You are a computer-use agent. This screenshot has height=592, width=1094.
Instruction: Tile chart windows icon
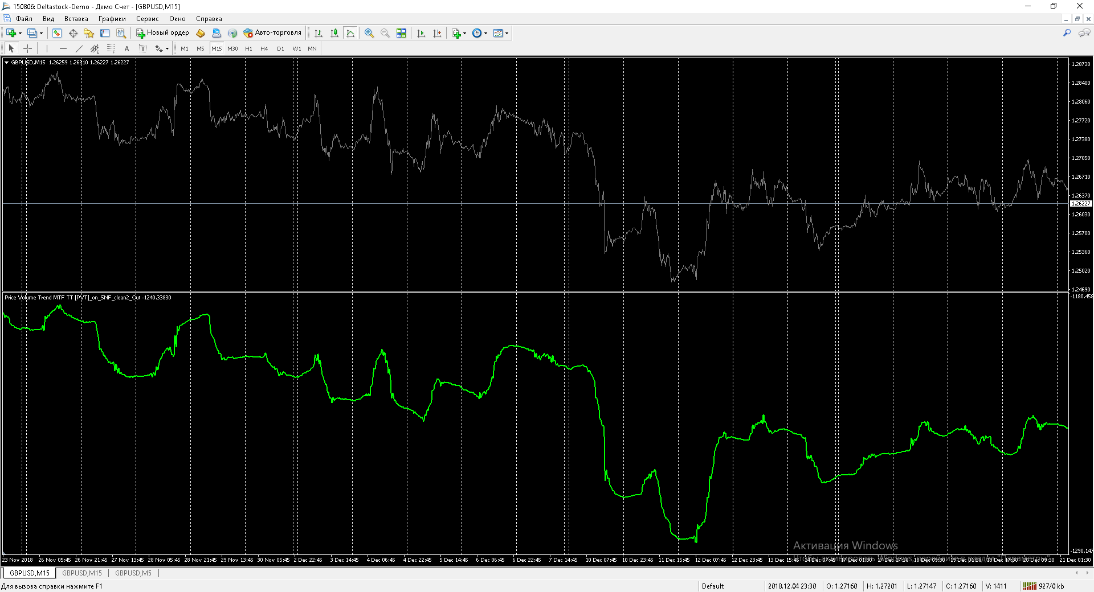click(x=401, y=33)
